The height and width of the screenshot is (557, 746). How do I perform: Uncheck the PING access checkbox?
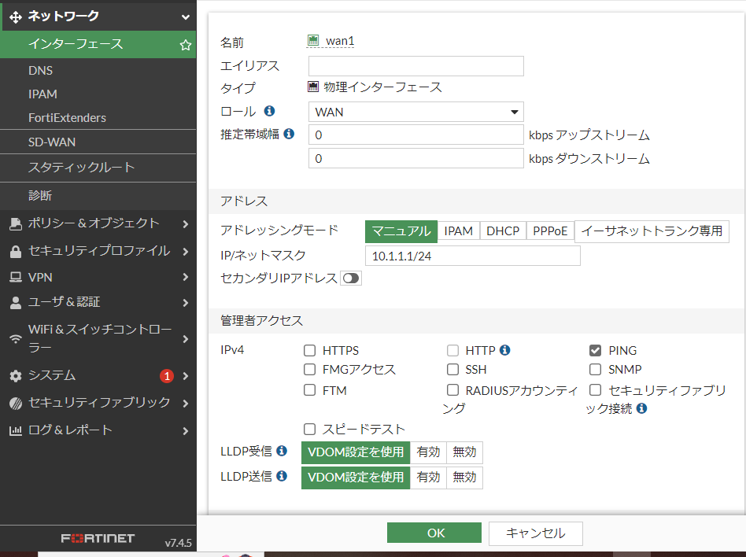point(595,350)
